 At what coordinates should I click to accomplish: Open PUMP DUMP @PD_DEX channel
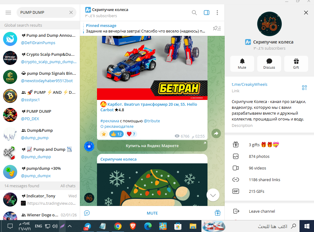point(40,115)
